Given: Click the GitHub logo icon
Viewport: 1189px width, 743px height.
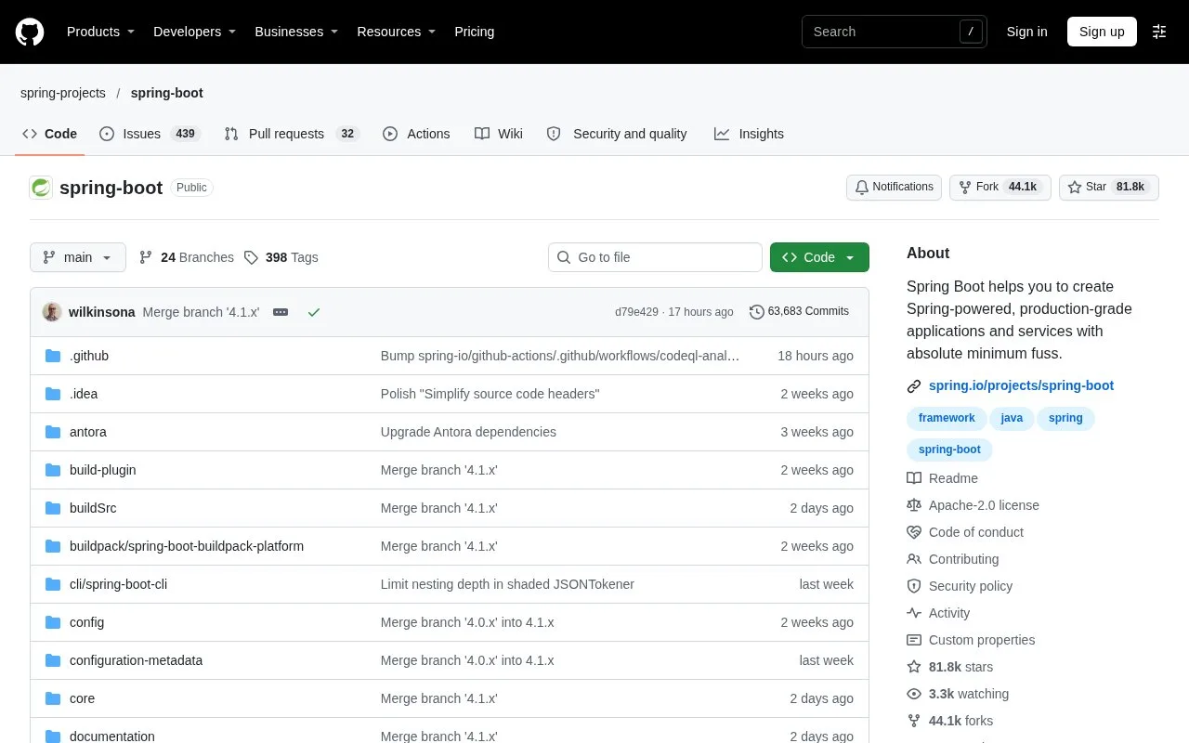Looking at the screenshot, I should point(30,32).
